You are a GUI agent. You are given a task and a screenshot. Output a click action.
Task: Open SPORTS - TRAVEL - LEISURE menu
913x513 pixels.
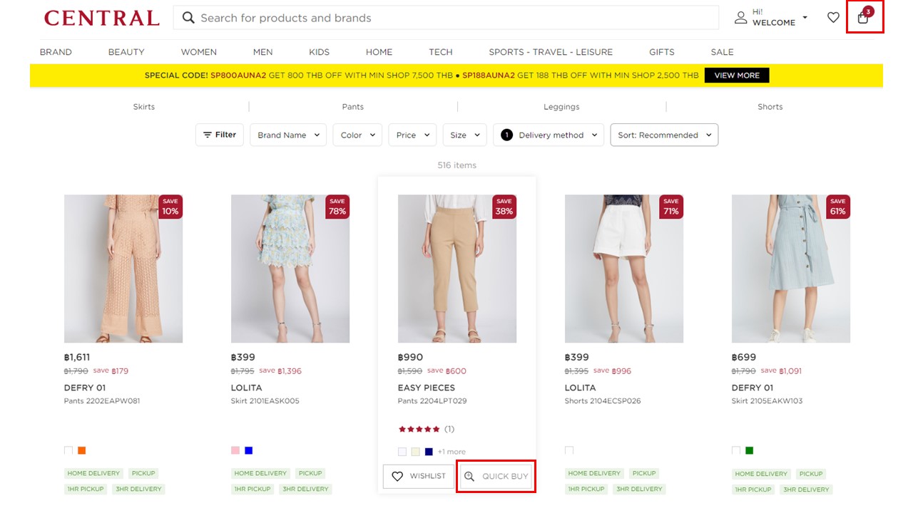click(551, 52)
